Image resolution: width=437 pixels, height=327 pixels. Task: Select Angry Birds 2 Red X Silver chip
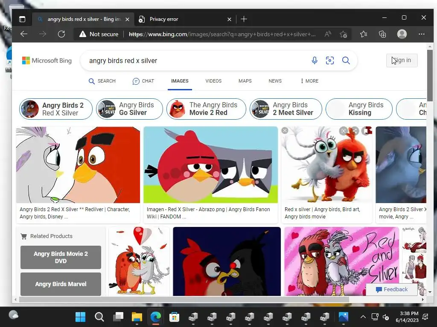[x=56, y=109]
